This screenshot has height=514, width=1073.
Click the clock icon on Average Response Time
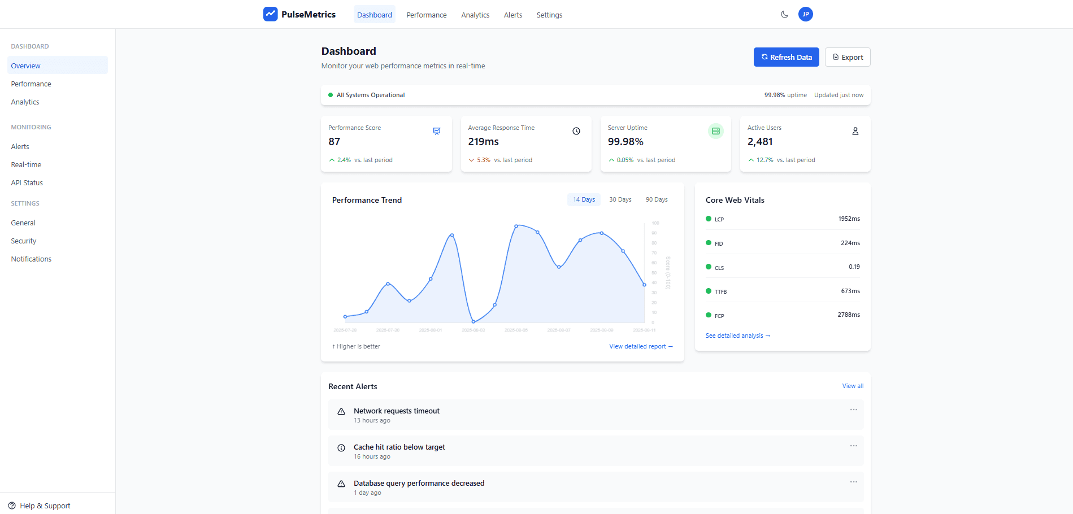[x=576, y=131]
